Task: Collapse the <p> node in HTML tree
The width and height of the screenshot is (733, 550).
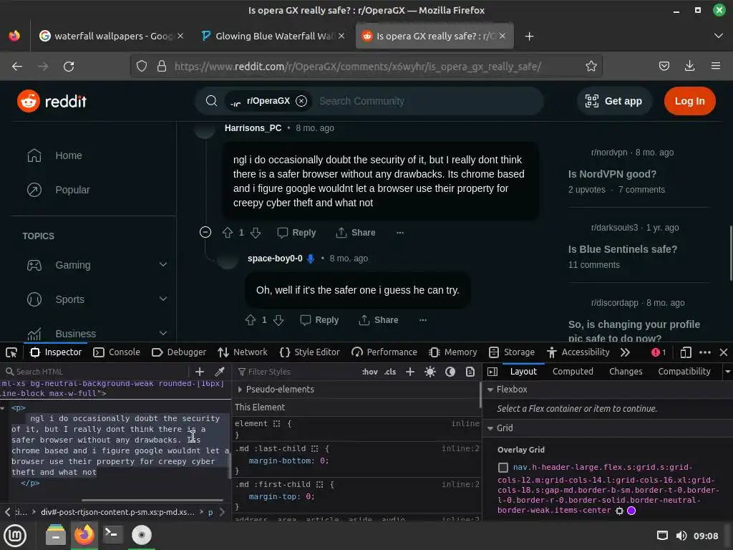Action: (x=3, y=407)
